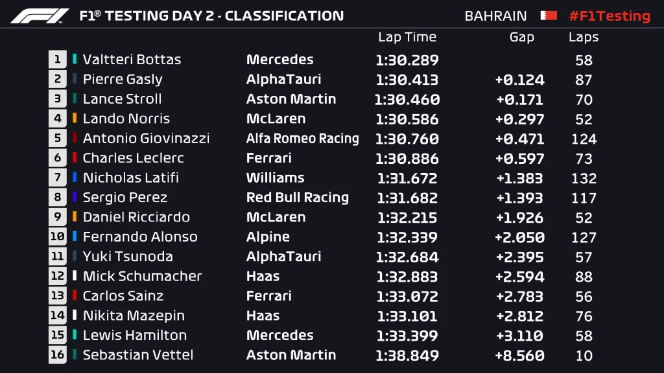Click the F1 logo in the header

click(x=40, y=16)
